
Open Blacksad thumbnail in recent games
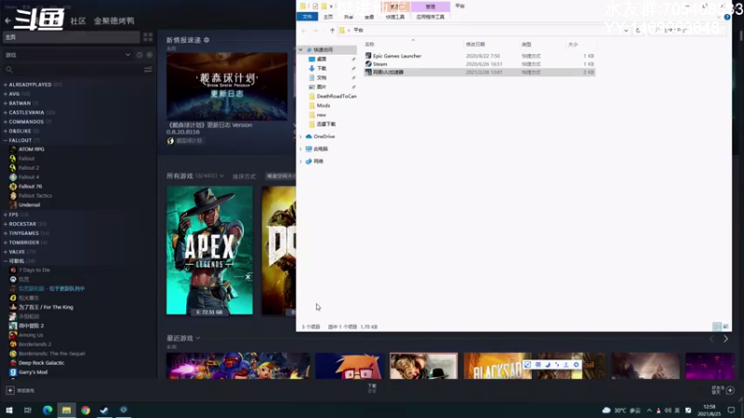pos(498,366)
